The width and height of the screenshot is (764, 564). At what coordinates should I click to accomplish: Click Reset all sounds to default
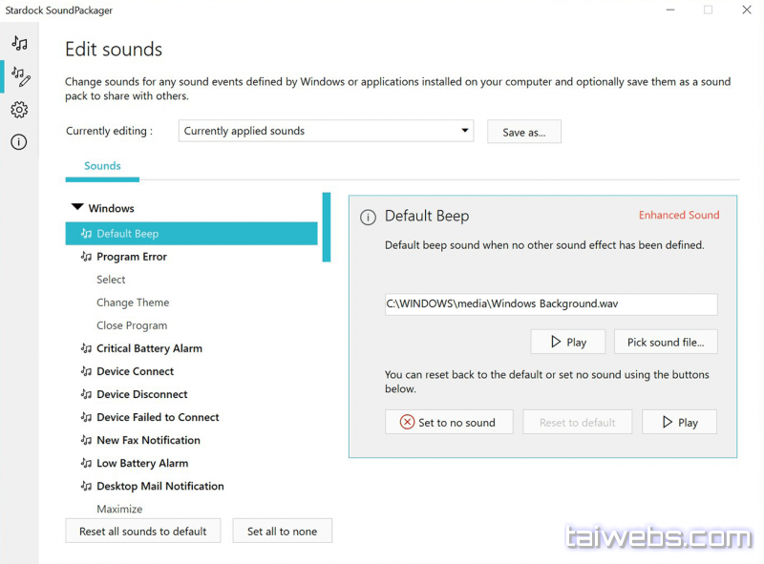pyautogui.click(x=143, y=532)
